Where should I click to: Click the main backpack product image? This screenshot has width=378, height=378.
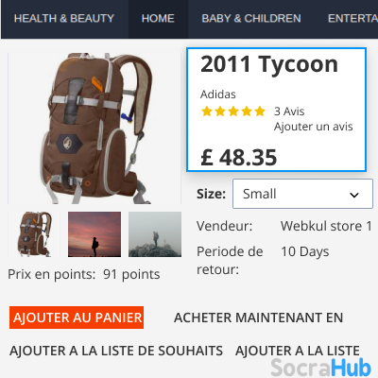(x=94, y=129)
